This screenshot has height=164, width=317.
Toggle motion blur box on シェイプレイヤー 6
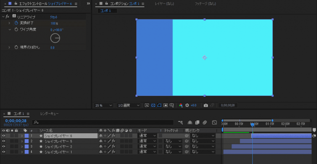click(x=122, y=136)
